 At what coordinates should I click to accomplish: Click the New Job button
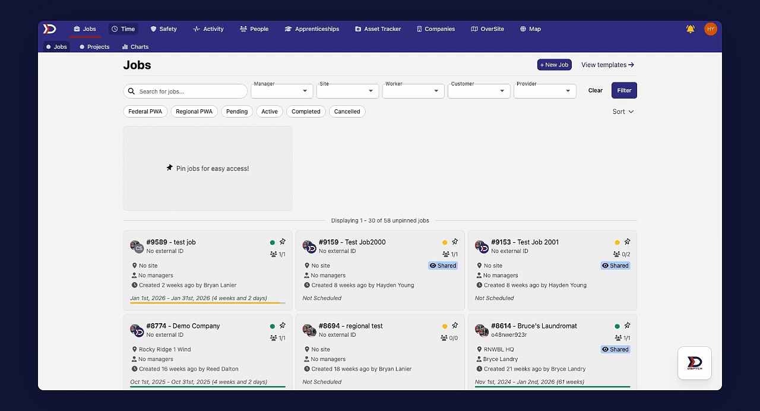point(555,65)
